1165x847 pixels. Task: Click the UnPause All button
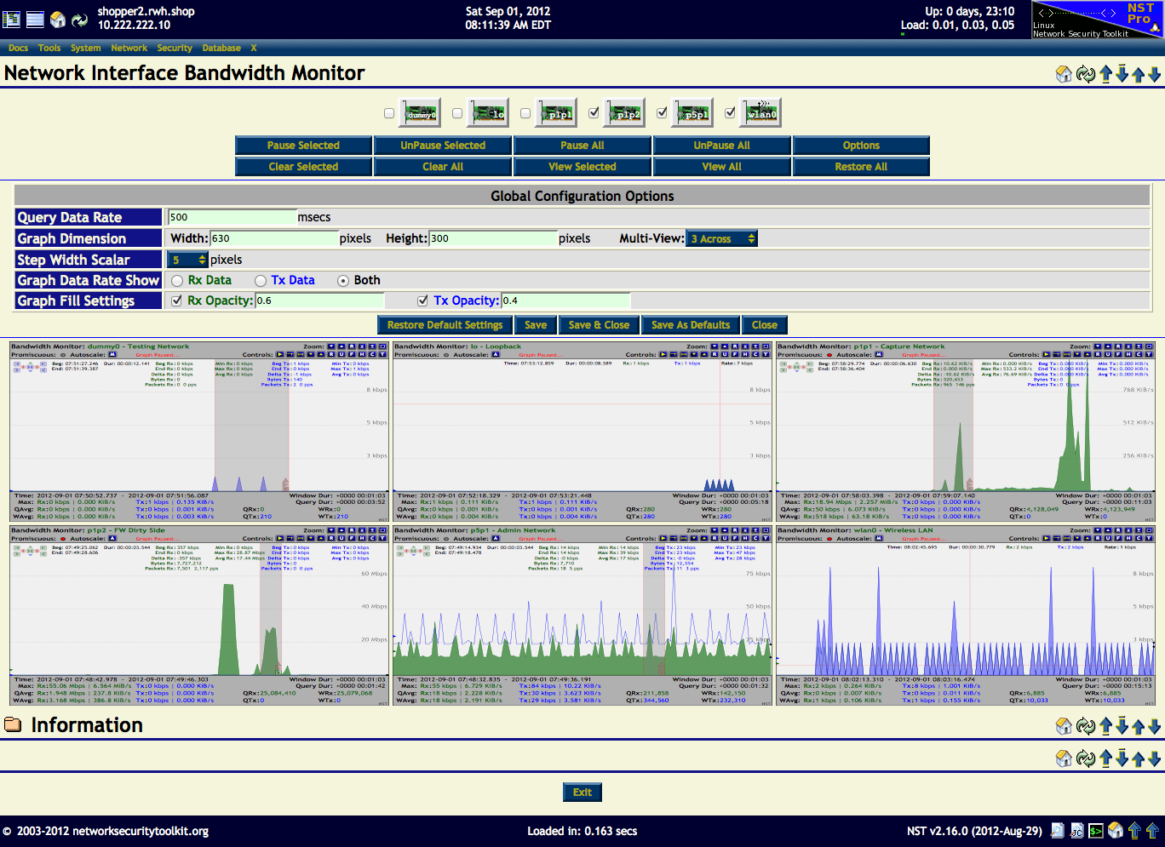tap(721, 146)
